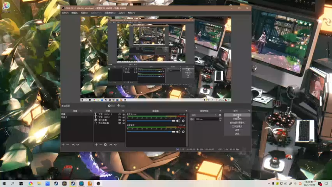Image resolution: width=332 pixels, height=187 pixels.
Task: Move scene up in Scenes list
Action: click(73, 145)
